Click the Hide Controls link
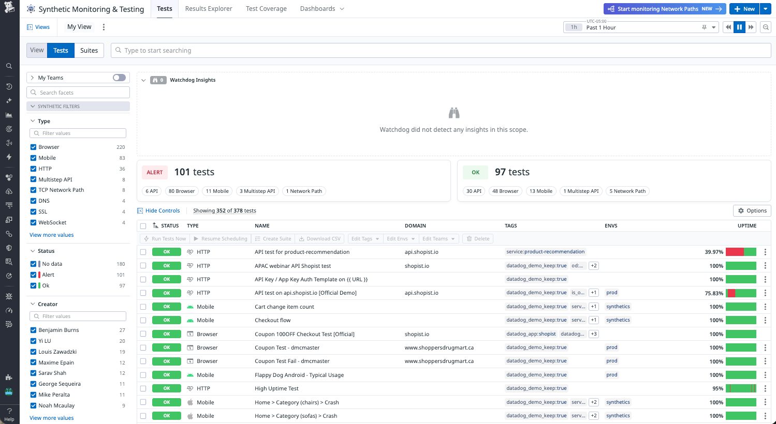The height and width of the screenshot is (424, 776). pyautogui.click(x=158, y=210)
